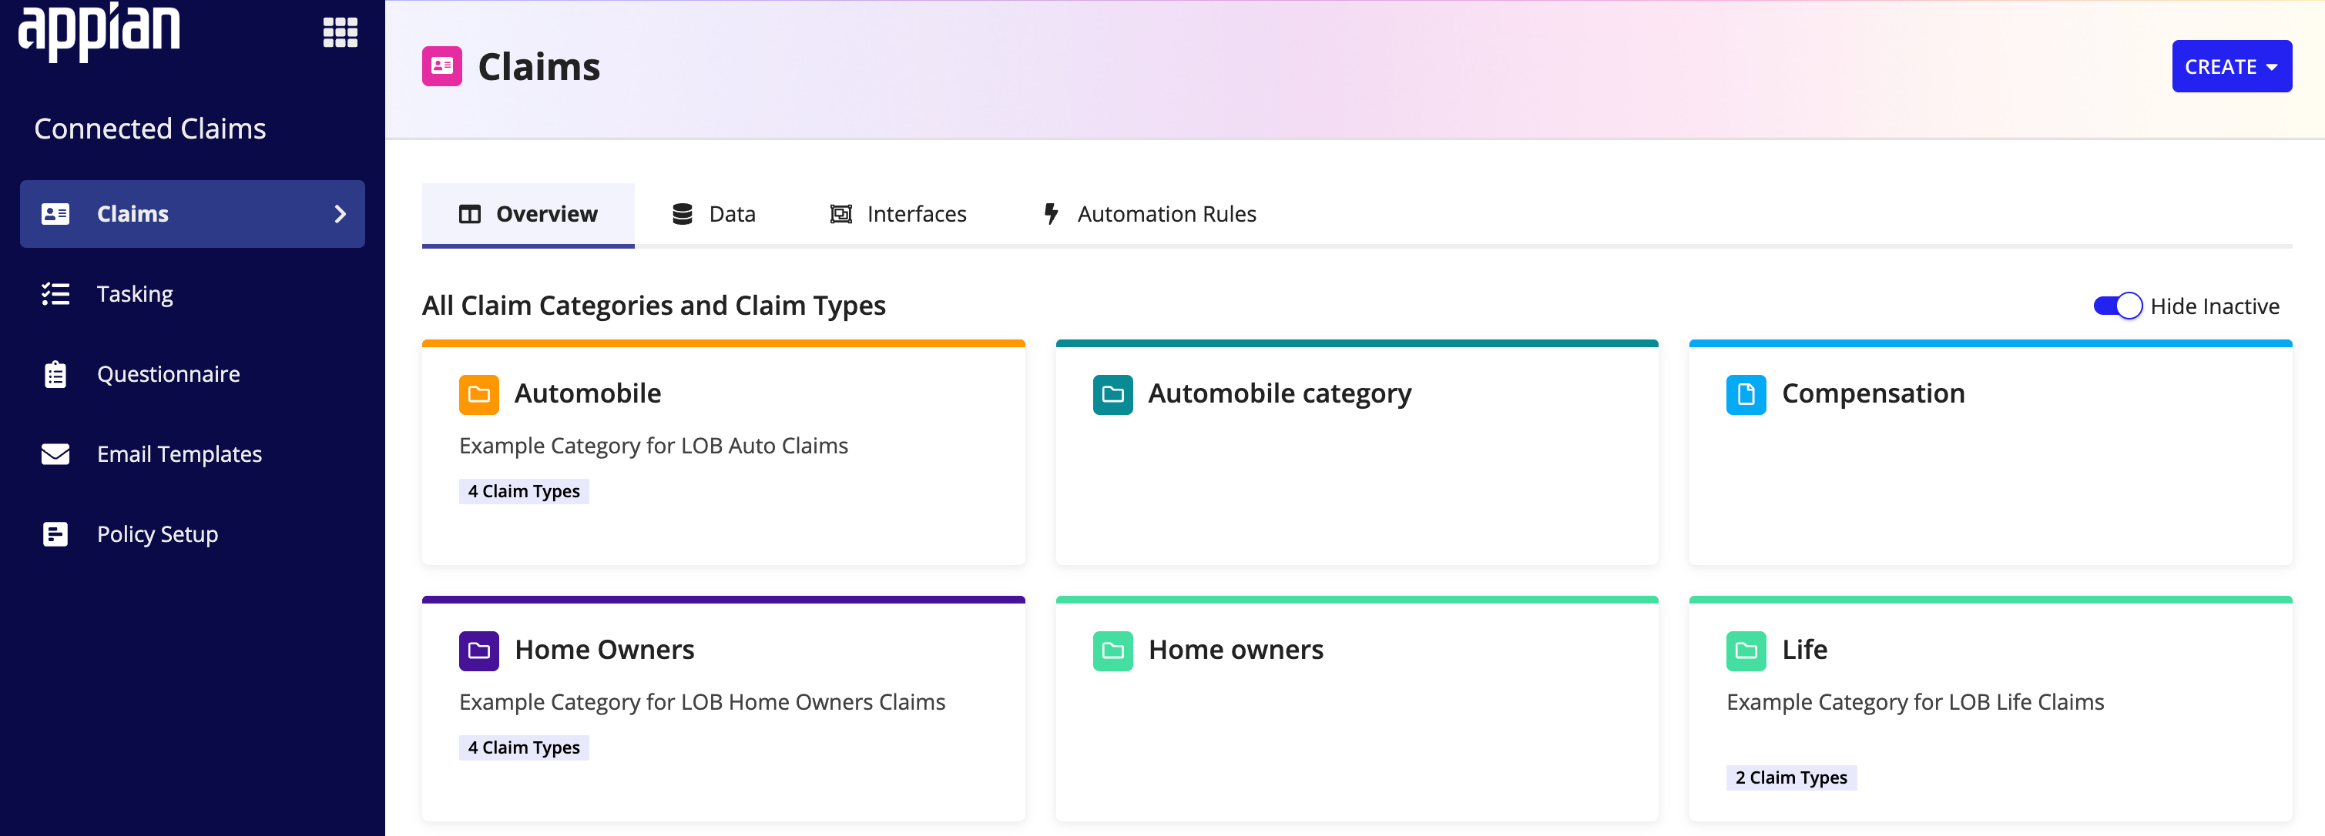
Task: Click the pink Claims header icon
Action: click(x=442, y=67)
